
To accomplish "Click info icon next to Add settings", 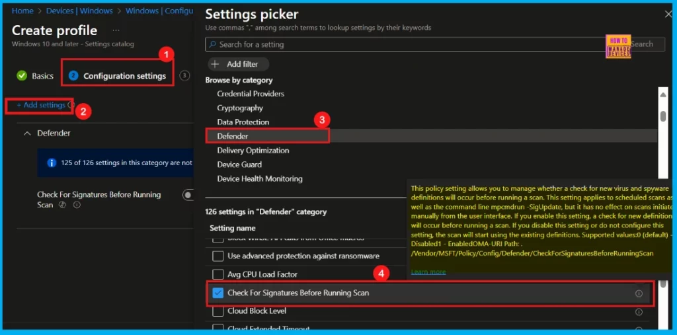I will click(x=71, y=105).
